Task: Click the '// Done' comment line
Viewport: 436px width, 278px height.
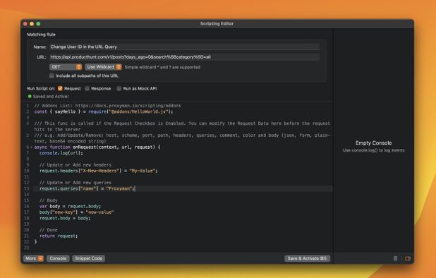Action: (49, 230)
